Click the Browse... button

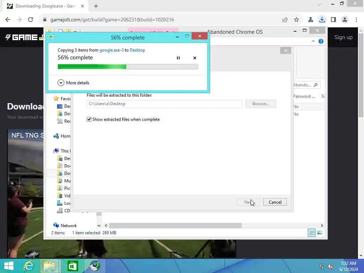tap(261, 104)
